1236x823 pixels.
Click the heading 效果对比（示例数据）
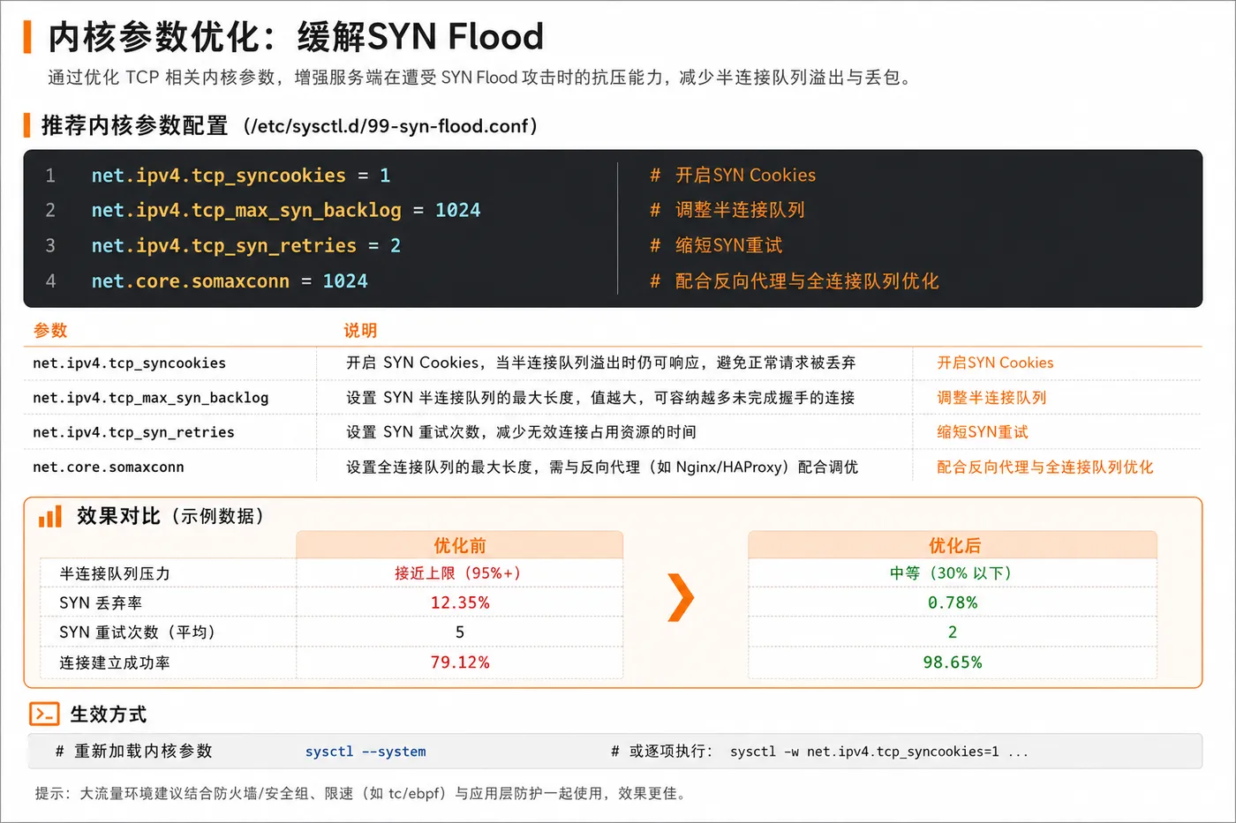click(x=170, y=516)
